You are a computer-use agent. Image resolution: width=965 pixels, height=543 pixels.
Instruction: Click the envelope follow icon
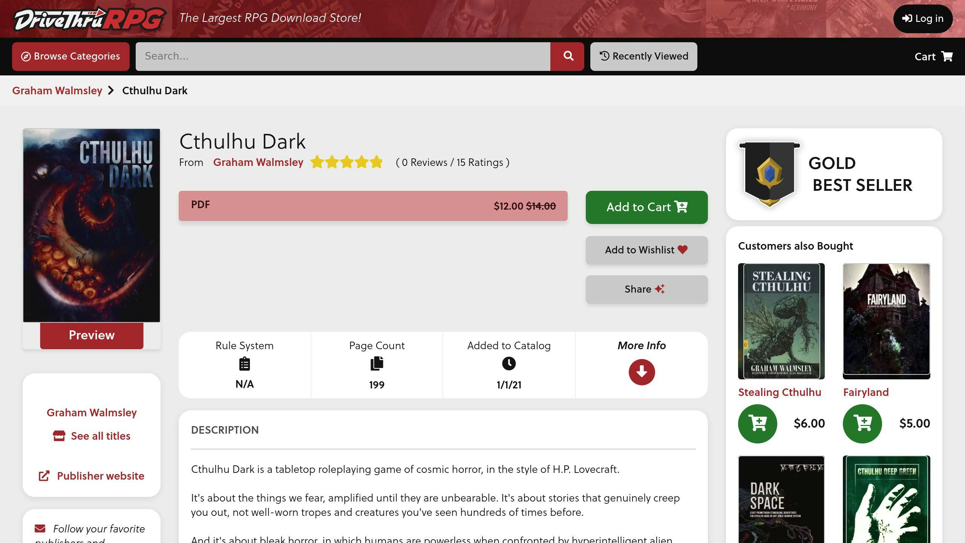[x=40, y=529]
